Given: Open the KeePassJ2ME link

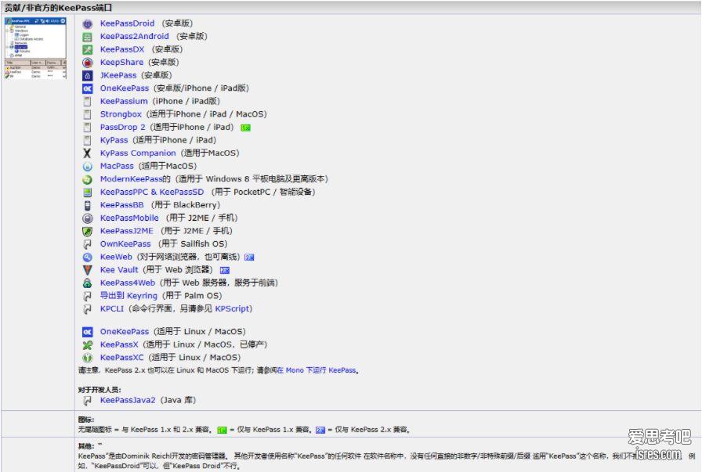Looking at the screenshot, I should pos(127,231).
